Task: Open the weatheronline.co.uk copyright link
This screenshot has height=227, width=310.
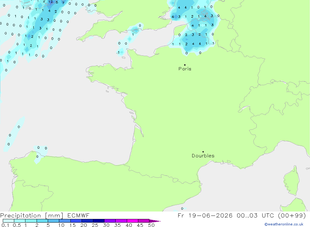Action: click(284, 224)
